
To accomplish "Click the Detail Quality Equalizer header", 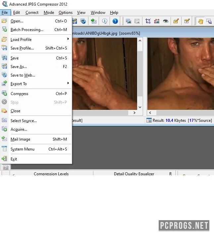I will (134, 174).
